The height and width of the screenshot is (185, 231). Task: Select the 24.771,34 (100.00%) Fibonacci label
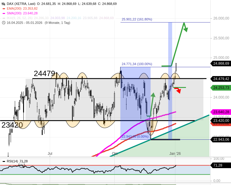[x=137, y=64]
